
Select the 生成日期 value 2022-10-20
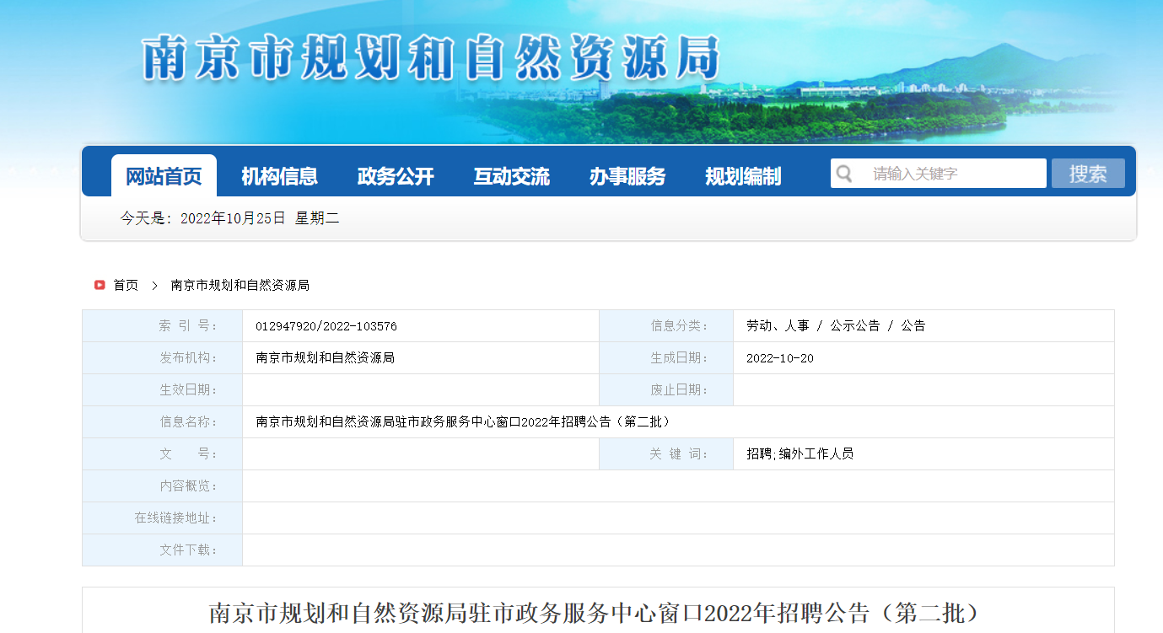[x=780, y=358]
